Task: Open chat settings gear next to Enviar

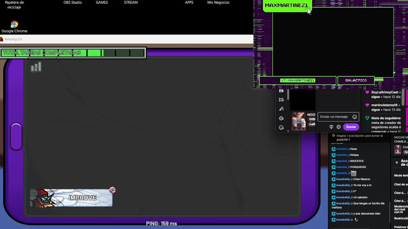Action: coord(339,127)
